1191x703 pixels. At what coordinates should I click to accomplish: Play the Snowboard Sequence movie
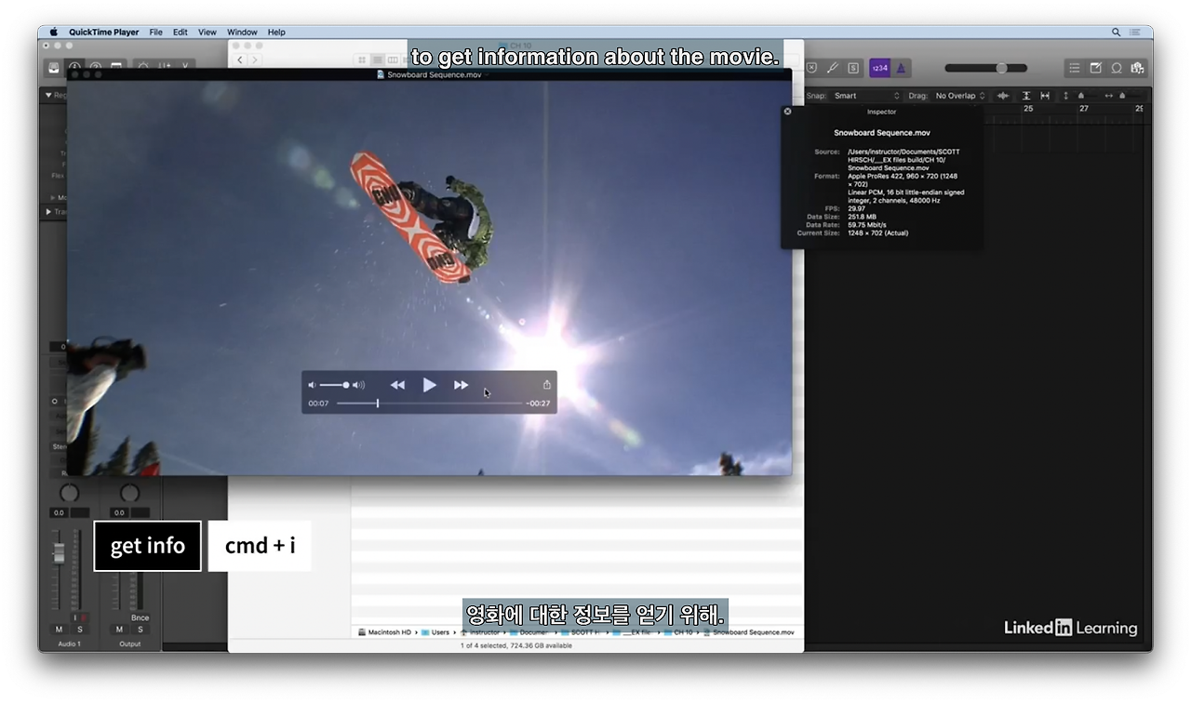pos(429,385)
